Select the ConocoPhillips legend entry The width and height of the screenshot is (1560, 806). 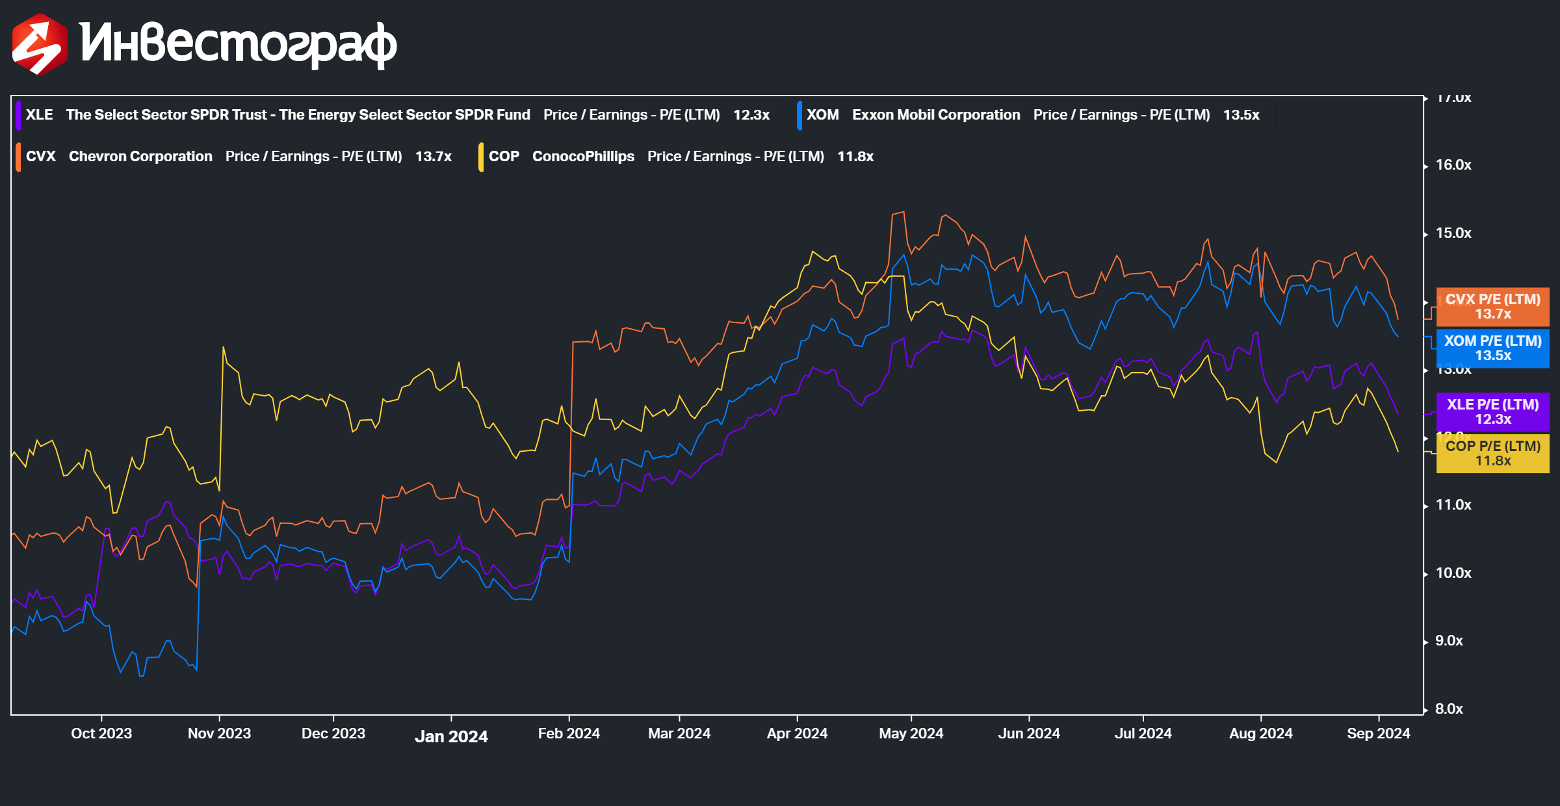click(x=683, y=157)
